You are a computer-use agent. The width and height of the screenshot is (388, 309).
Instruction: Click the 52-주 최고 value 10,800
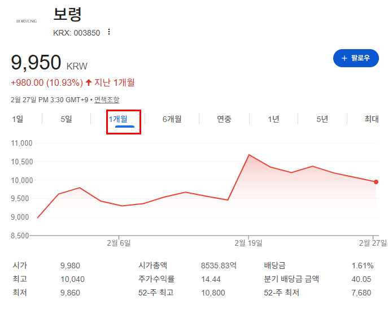[x=213, y=293]
